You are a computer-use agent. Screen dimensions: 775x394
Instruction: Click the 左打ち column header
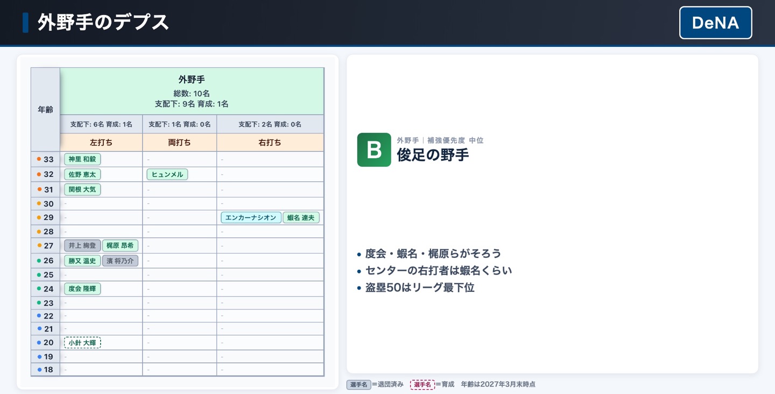[x=101, y=143]
